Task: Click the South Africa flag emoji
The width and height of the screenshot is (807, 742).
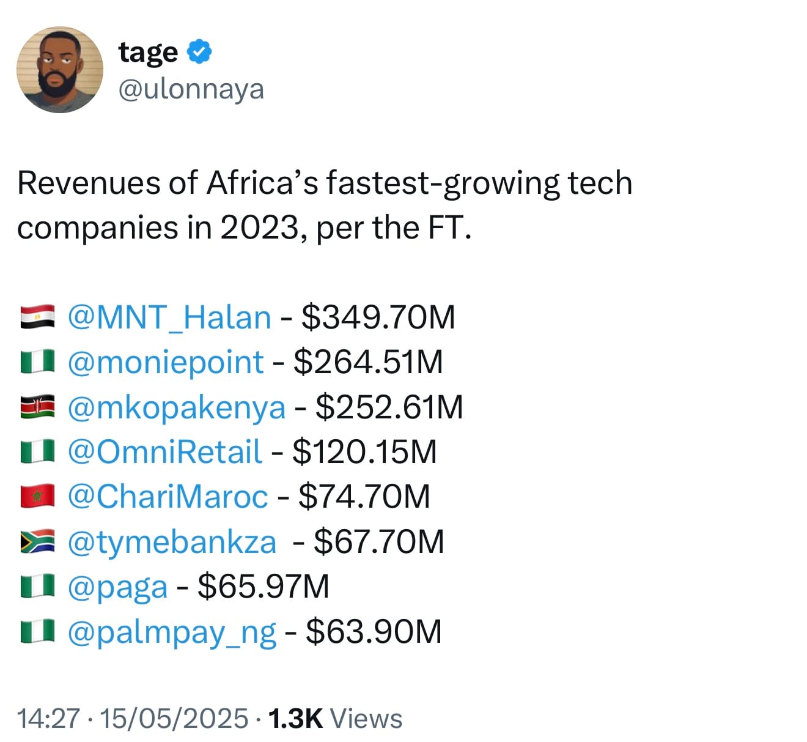Action: [38, 542]
